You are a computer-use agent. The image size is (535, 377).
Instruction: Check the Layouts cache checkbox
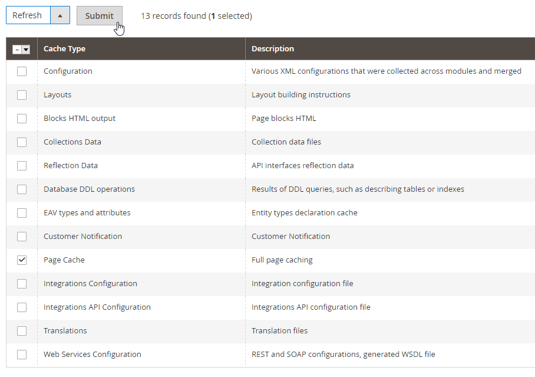click(x=22, y=94)
